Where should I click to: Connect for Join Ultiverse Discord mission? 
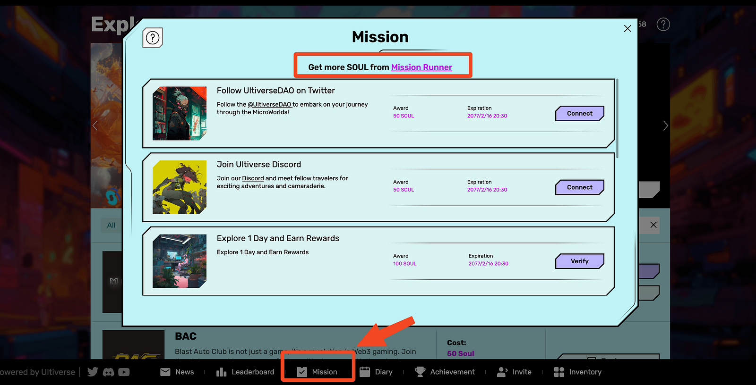[x=580, y=187]
